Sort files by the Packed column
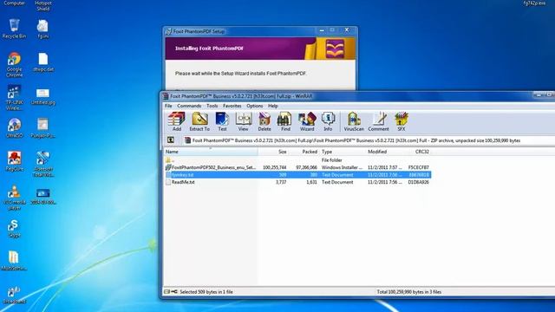Screen dimensions: 555x312 [x=304, y=152]
